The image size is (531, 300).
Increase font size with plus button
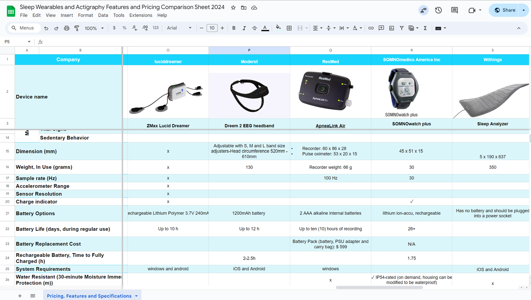point(222,28)
